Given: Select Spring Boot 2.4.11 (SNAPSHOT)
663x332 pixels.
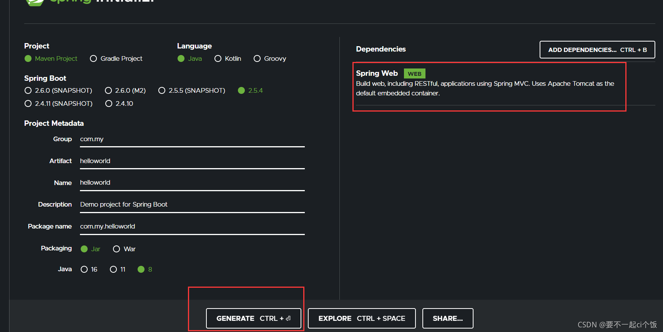Looking at the screenshot, I should pyautogui.click(x=58, y=103).
